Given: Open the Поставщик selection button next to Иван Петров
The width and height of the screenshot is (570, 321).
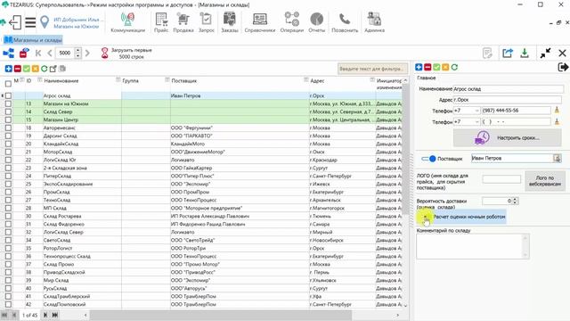Looking at the screenshot, I should (557, 159).
